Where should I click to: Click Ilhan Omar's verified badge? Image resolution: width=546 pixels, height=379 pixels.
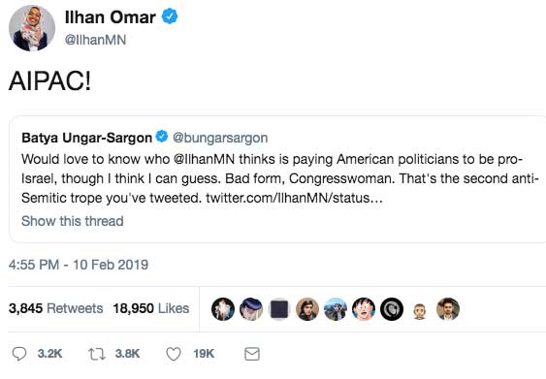[170, 16]
